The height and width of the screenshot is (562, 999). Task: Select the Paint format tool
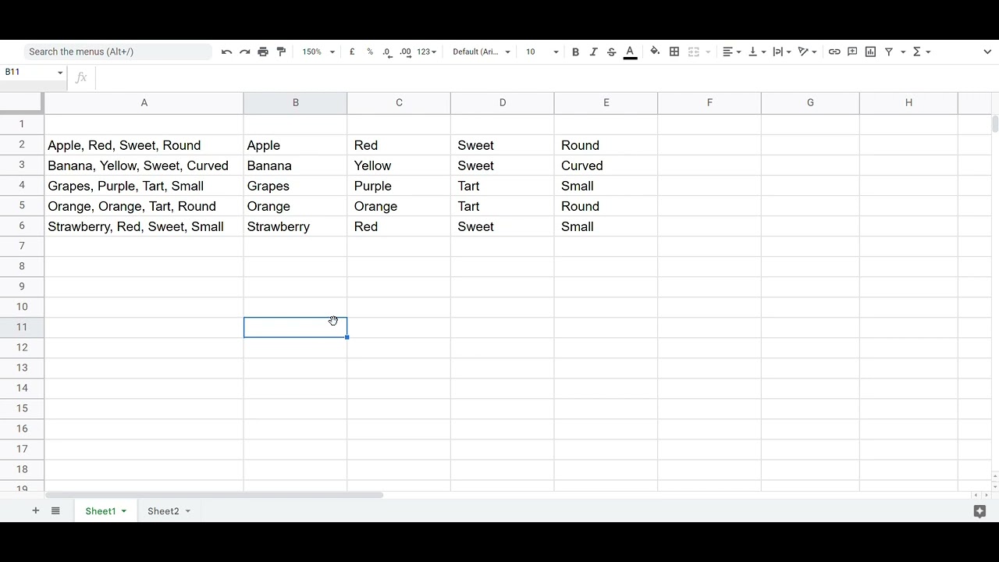pyautogui.click(x=281, y=52)
